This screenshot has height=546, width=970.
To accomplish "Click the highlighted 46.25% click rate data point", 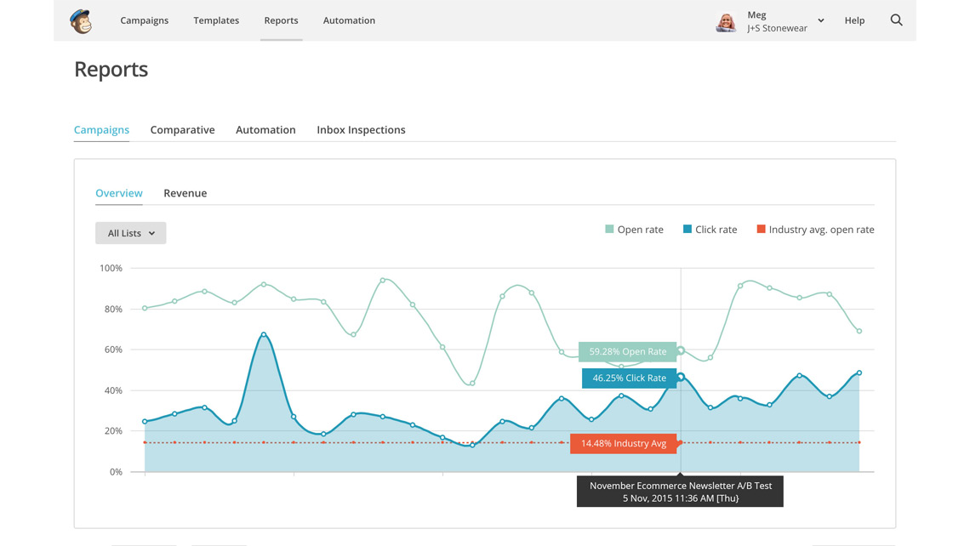I will pos(681,377).
